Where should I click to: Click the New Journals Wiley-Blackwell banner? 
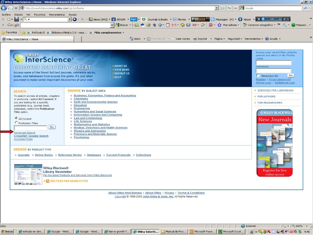pyautogui.click(x=275, y=143)
